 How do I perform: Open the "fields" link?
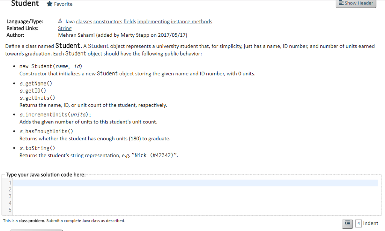point(130,21)
